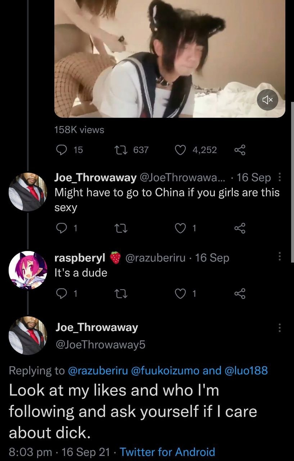Like Joe_Throwaway's China comment
The height and width of the screenshot is (461, 294).
pyautogui.click(x=180, y=228)
